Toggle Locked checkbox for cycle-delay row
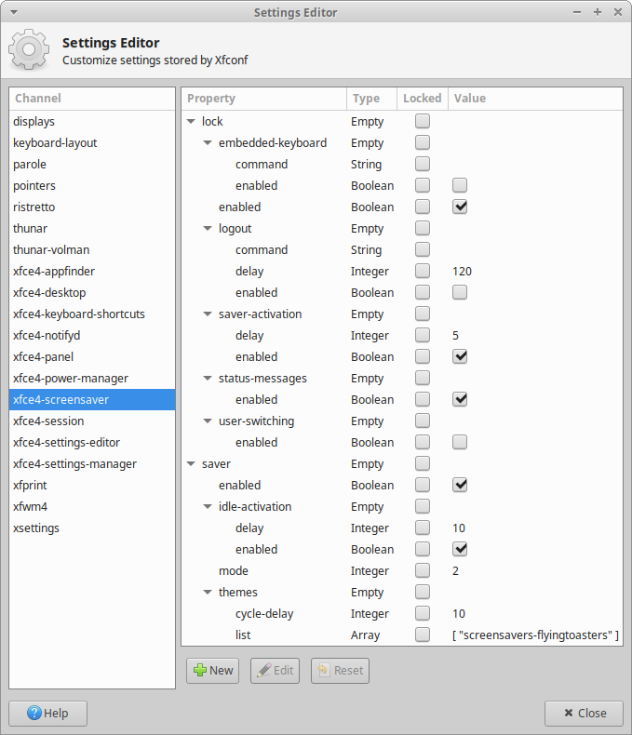Screen dimensions: 632x735 click(423, 613)
